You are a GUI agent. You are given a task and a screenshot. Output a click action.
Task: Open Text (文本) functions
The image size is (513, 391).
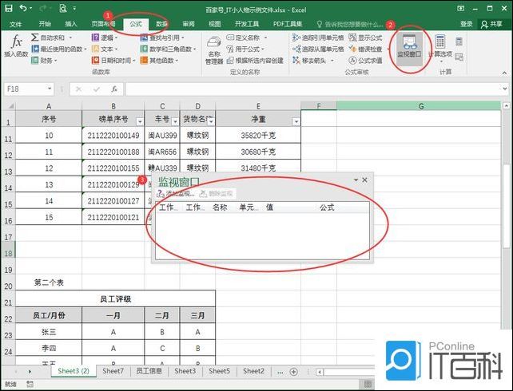coord(105,49)
